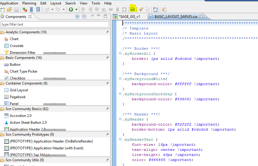This screenshot has height=166, width=258.
Task: Click the paintbrush format icon
Action: tap(141, 10)
